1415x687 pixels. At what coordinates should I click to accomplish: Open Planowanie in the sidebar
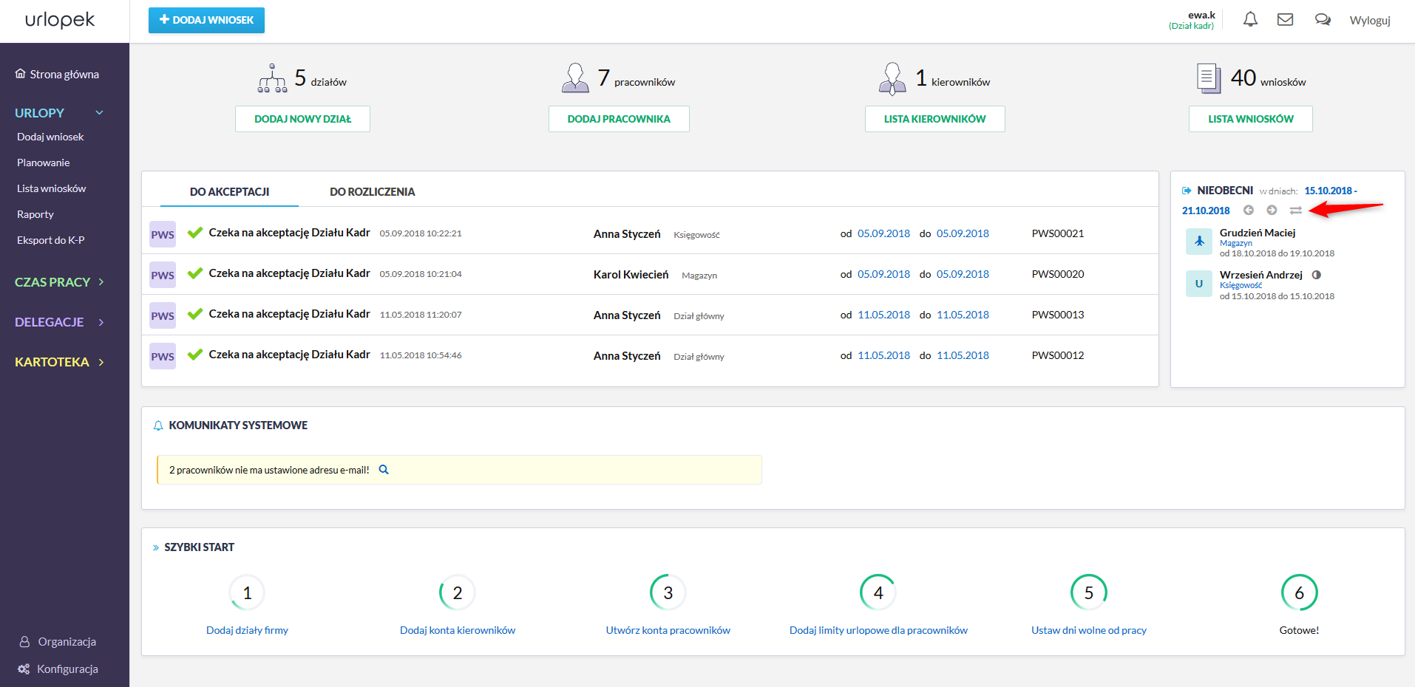pos(44,163)
